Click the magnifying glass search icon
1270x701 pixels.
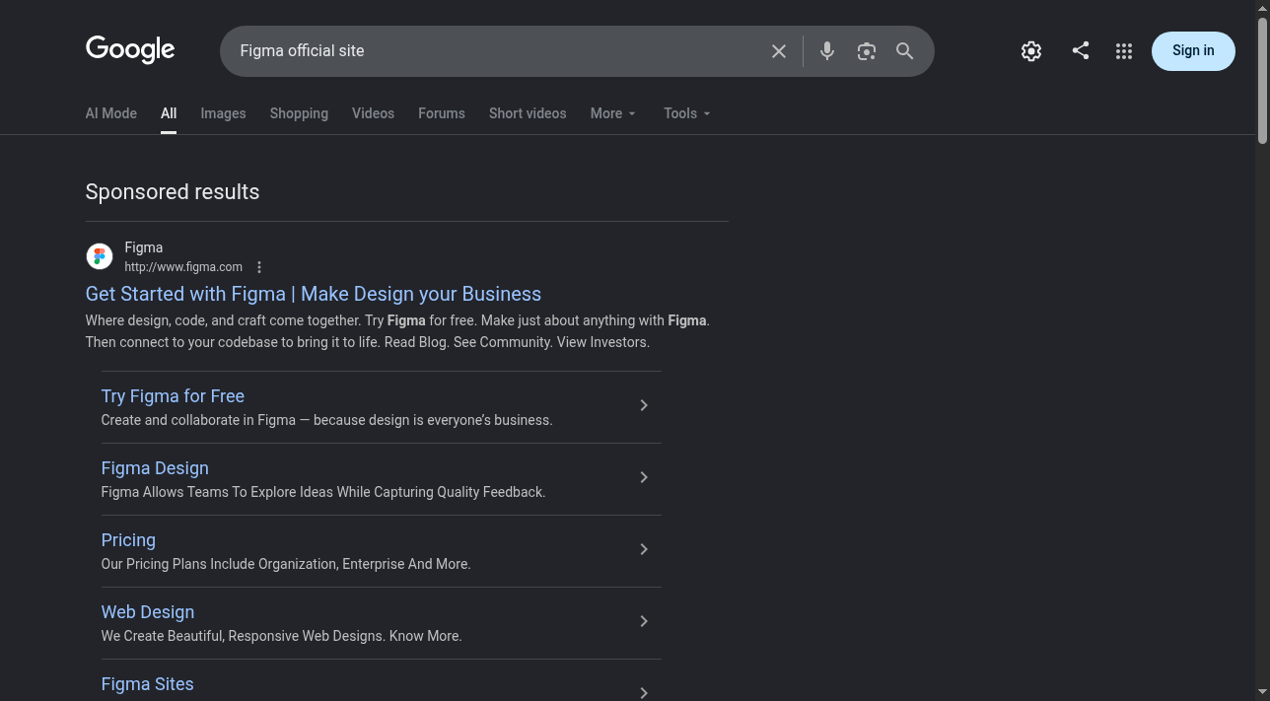pyautogui.click(x=905, y=51)
